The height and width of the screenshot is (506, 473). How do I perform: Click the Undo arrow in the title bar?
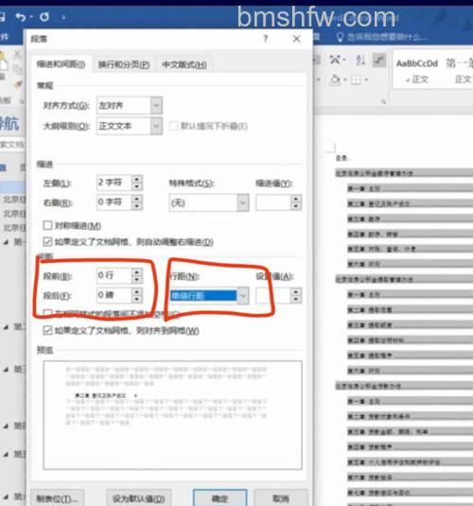[21, 17]
